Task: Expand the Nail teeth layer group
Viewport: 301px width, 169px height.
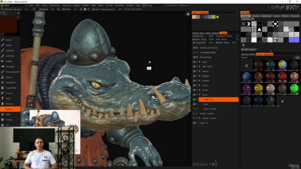Action: pos(200,67)
